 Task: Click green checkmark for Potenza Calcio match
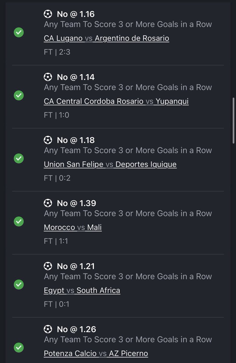(19, 347)
